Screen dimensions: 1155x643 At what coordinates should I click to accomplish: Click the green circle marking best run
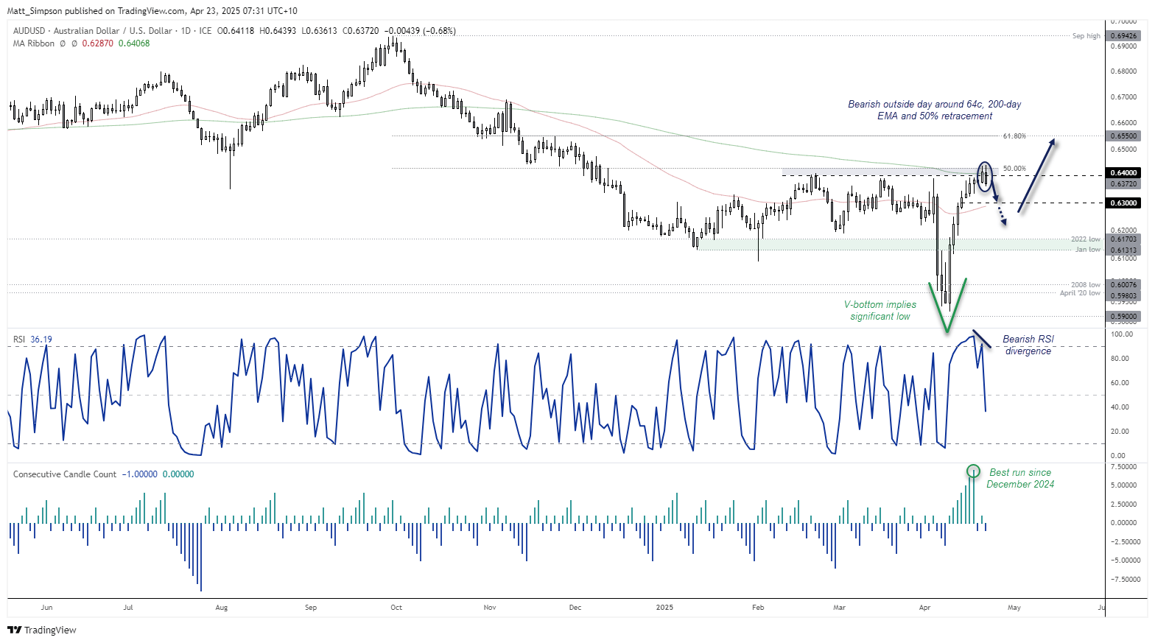coord(973,471)
